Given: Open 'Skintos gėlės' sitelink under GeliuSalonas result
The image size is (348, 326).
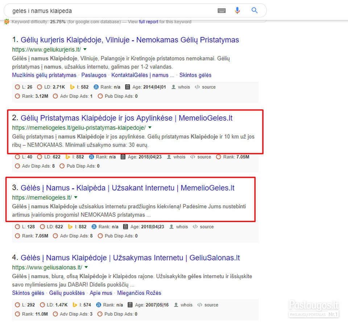Looking at the screenshot, I should [28, 293].
